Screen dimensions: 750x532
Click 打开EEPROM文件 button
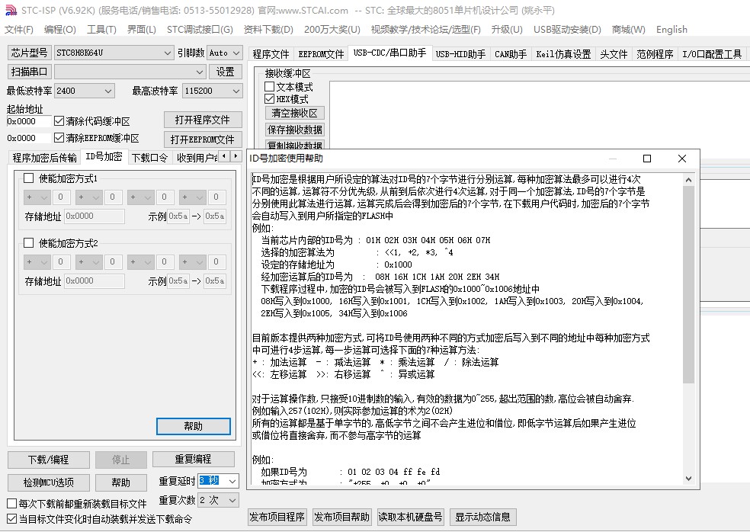tap(202, 139)
